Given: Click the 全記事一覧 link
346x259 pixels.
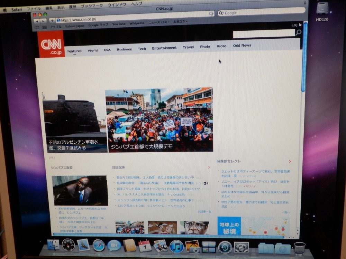Looking at the screenshot, I should click(204, 212).
